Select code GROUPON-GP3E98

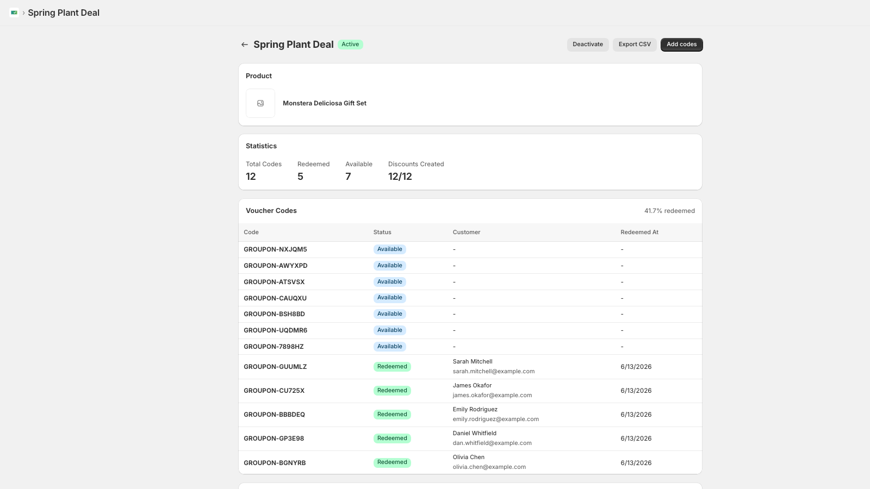point(274,438)
